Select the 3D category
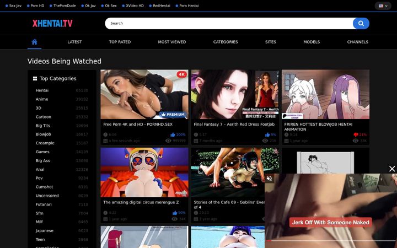Image resolution: width=397 pixels, height=248 pixels. point(39,108)
